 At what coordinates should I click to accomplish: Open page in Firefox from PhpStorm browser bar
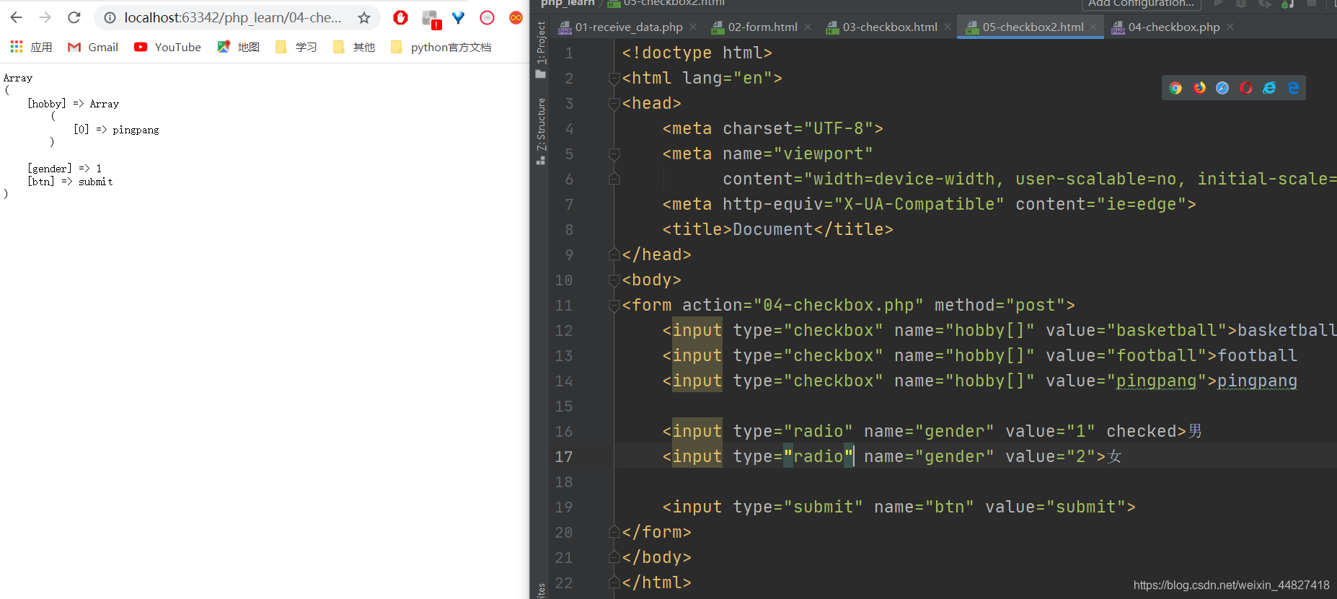point(1199,88)
